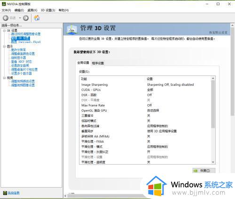
Task: Open the 帮助(H) menu
Action: (x=63, y=10)
